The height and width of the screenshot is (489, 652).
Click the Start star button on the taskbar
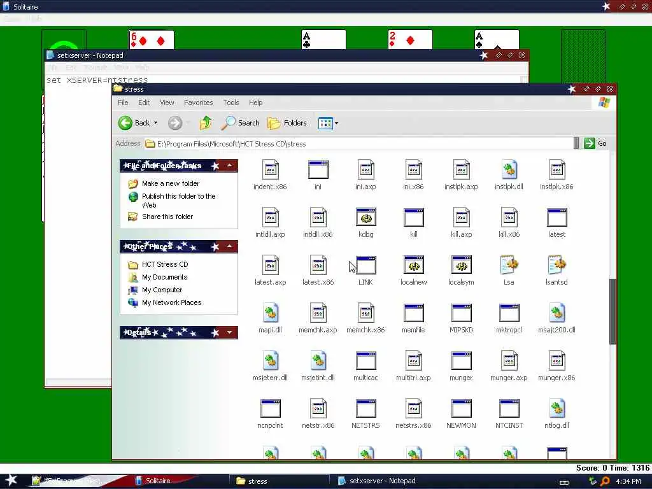[11, 480]
